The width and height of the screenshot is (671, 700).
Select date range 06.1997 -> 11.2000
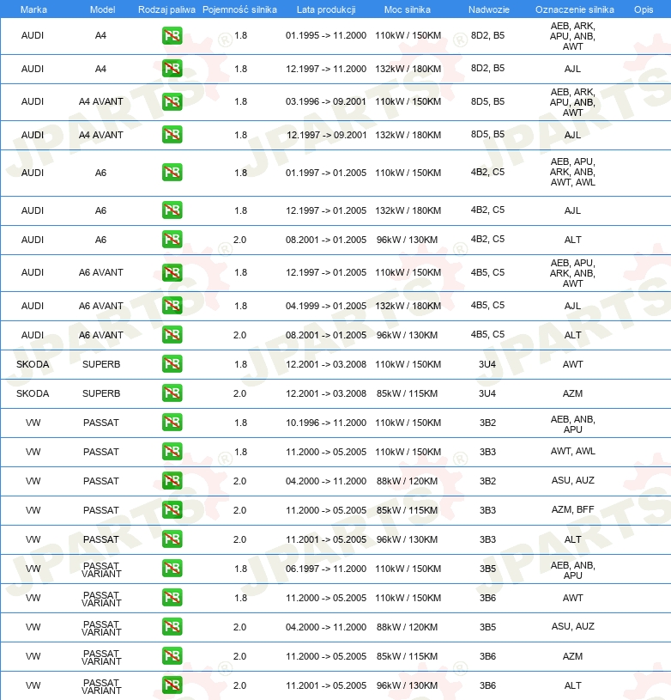click(x=326, y=569)
